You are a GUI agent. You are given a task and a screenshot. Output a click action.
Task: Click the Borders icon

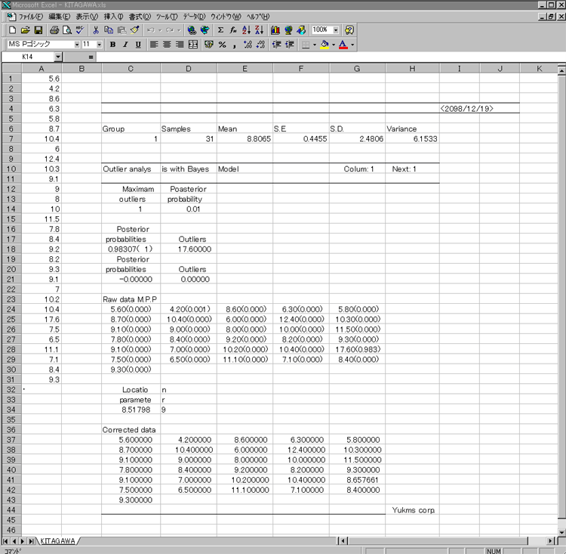pyautogui.click(x=306, y=45)
